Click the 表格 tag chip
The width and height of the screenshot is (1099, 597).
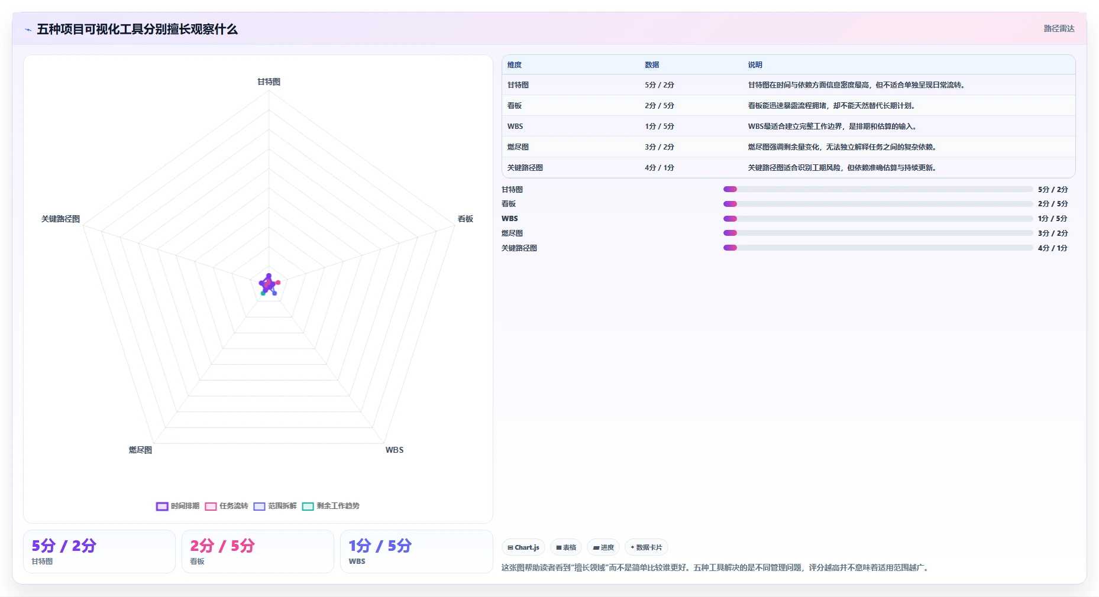tap(566, 547)
